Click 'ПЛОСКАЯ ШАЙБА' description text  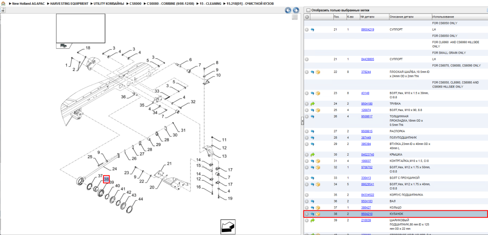410,73
